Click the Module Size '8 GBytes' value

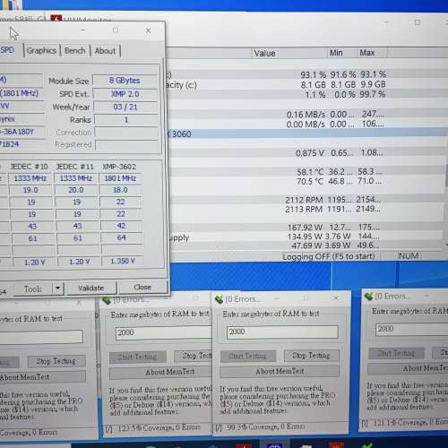click(125, 81)
